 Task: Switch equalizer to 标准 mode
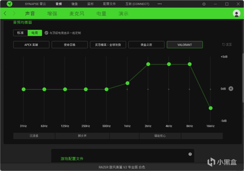pyautogui.click(x=20, y=33)
